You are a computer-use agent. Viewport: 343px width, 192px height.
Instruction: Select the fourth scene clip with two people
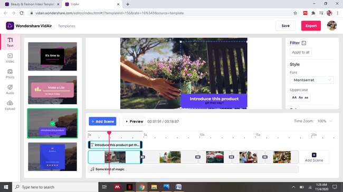pyautogui.click(x=249, y=157)
